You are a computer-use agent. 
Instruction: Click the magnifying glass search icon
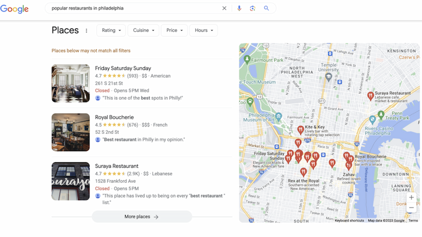pyautogui.click(x=266, y=8)
